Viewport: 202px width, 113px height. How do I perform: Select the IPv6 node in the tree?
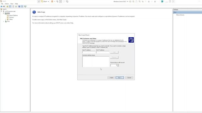(8, 21)
